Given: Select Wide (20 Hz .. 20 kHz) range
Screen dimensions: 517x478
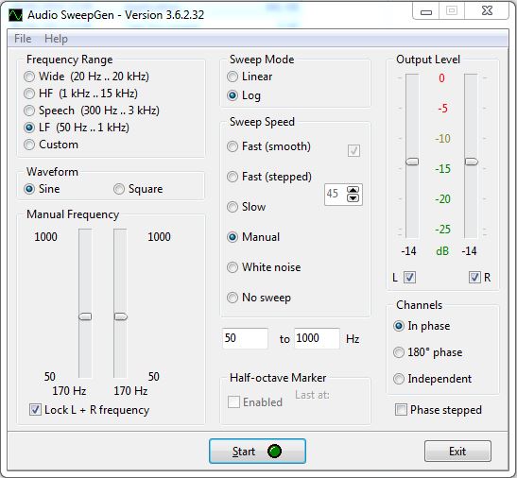Looking at the screenshot, I should coord(86,77).
